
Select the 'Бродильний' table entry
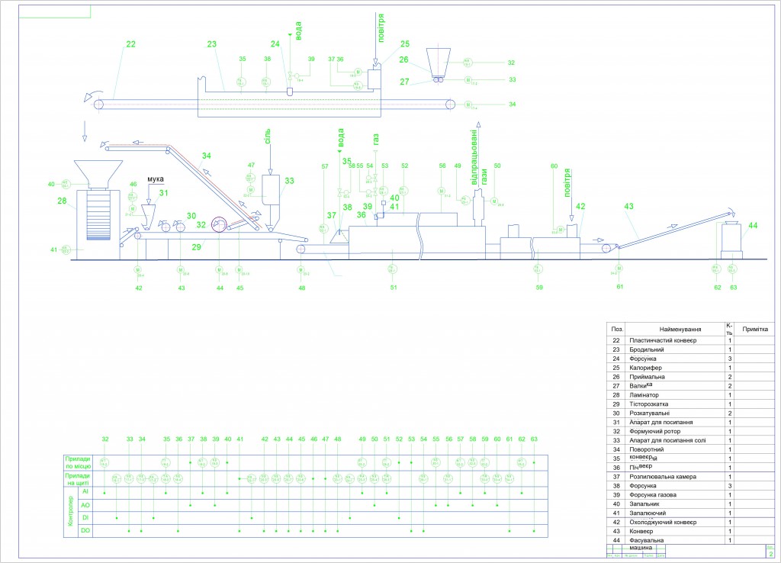coord(689,349)
